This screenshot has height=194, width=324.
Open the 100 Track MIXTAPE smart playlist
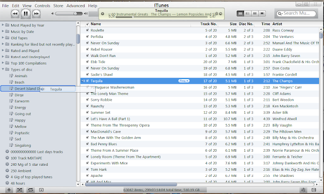click(26, 158)
